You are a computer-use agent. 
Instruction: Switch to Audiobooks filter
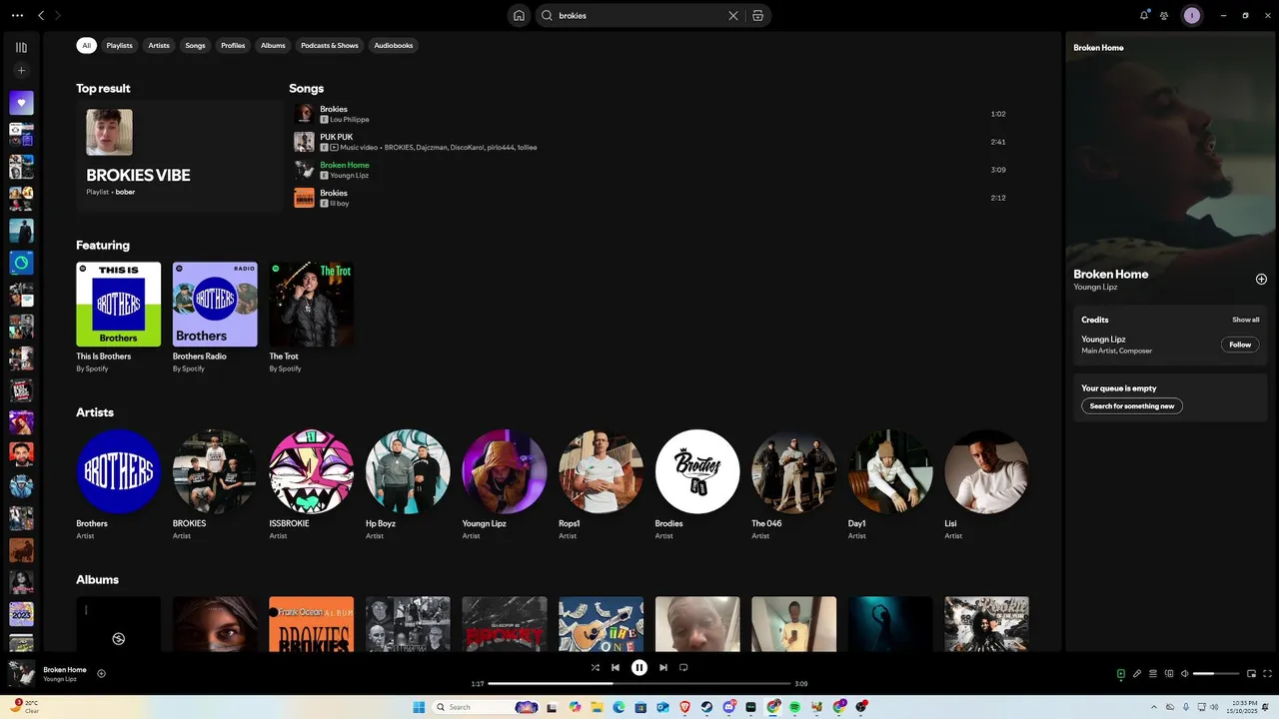[x=394, y=45]
